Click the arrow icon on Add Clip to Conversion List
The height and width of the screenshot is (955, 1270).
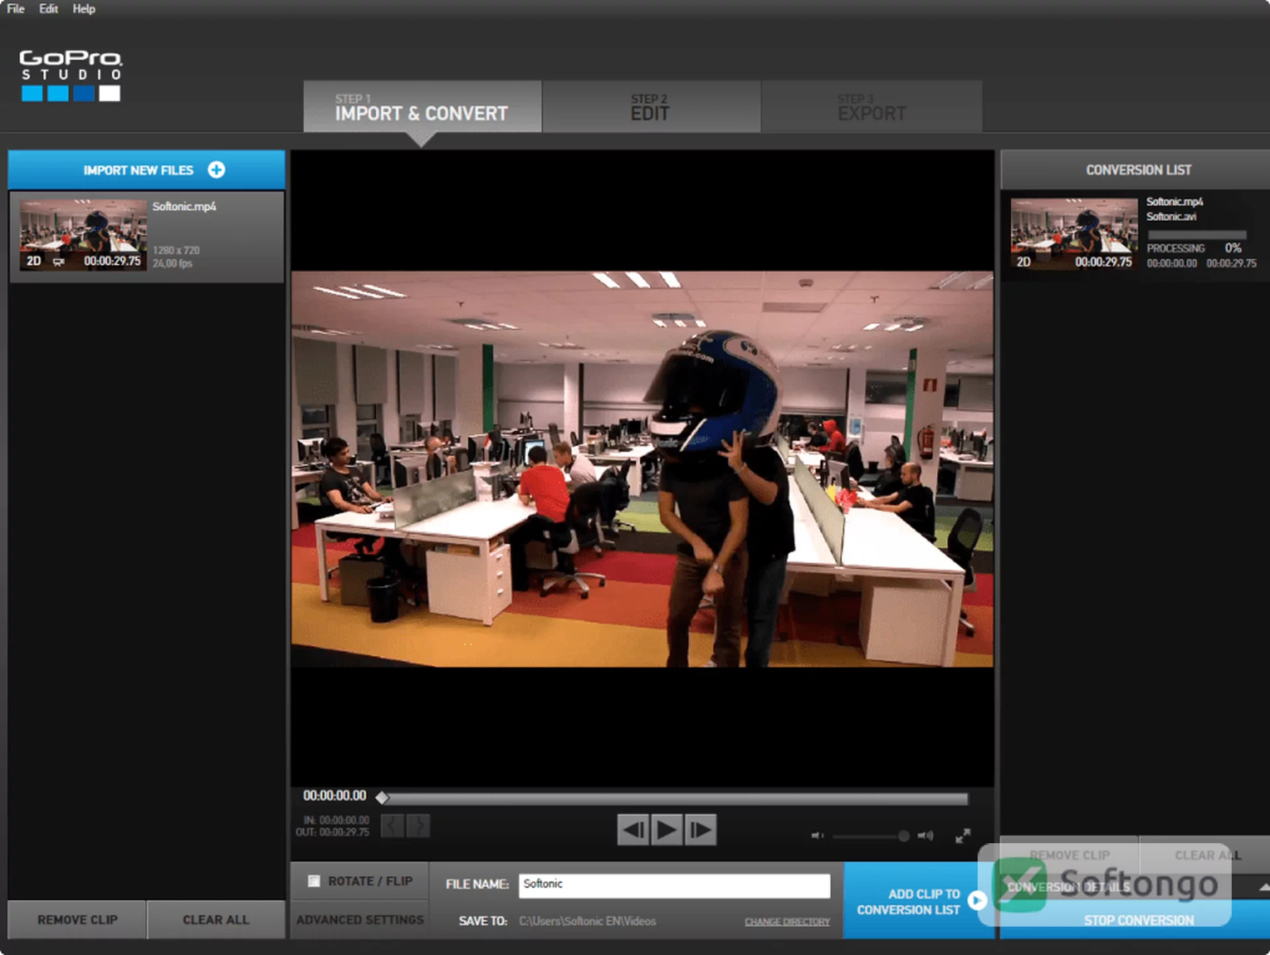point(977,900)
